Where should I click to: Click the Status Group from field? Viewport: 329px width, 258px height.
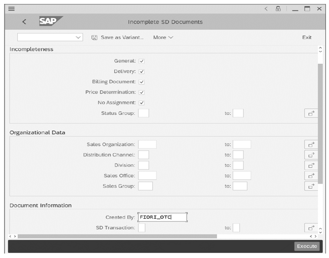(x=144, y=113)
